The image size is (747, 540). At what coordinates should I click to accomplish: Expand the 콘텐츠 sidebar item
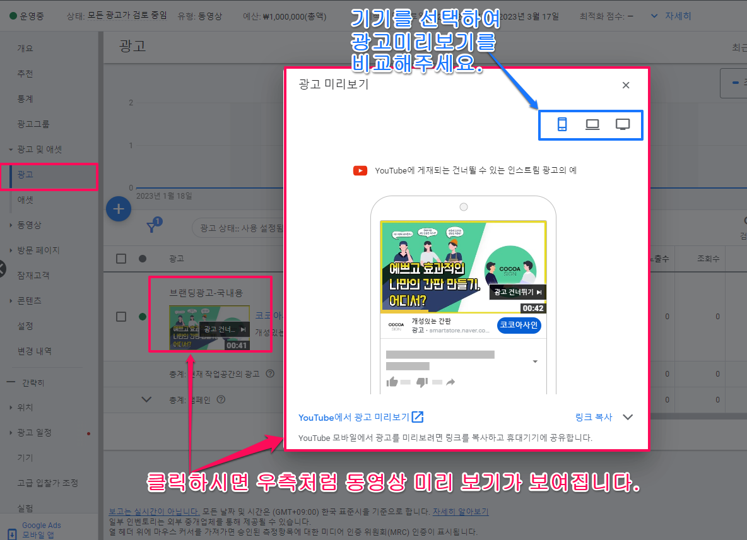(11, 300)
